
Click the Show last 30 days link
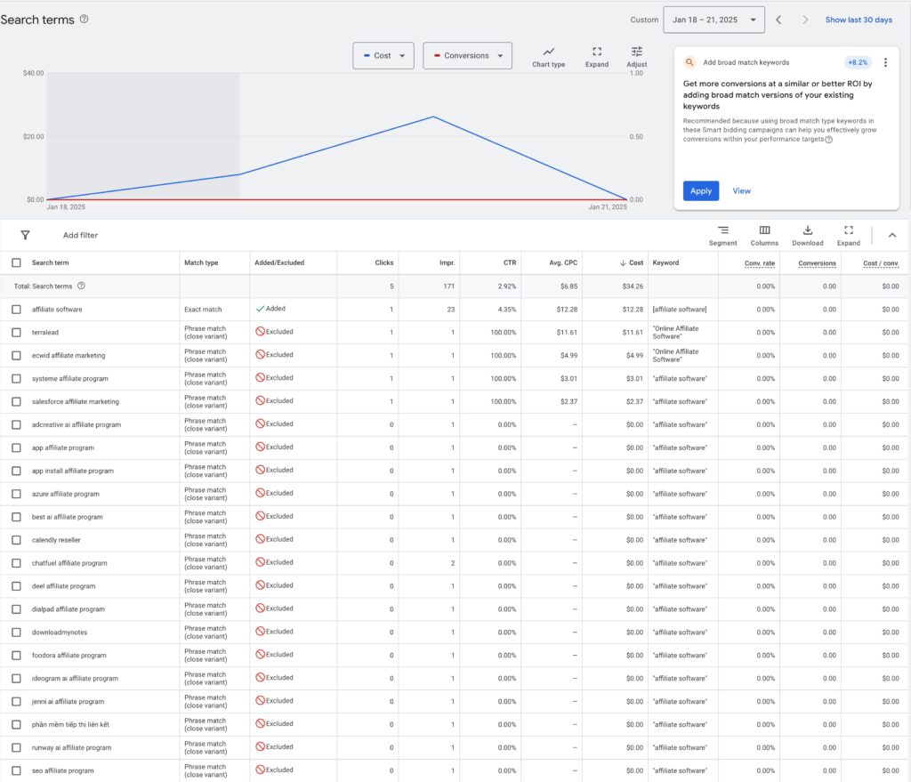coord(858,19)
